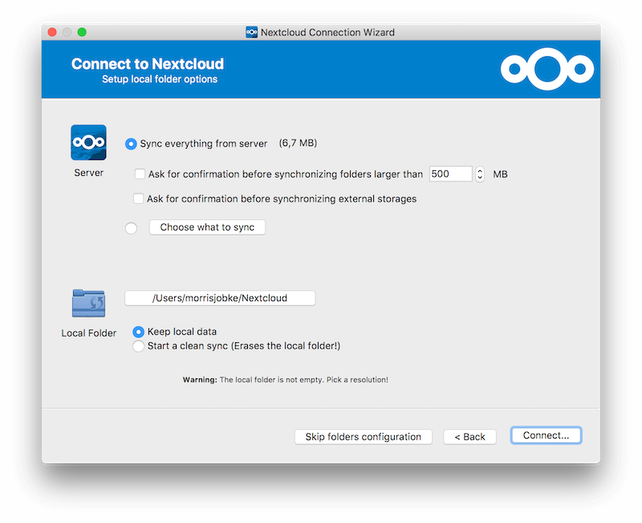
Task: Click the Nextcloud logo in the header
Action: pyautogui.click(x=548, y=68)
